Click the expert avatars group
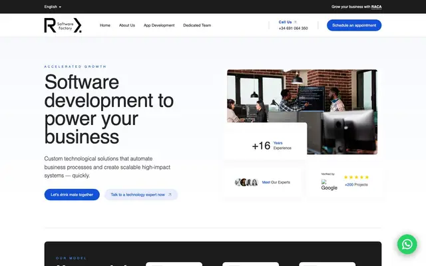Image resolution: width=426 pixels, height=266 pixels. (246, 182)
